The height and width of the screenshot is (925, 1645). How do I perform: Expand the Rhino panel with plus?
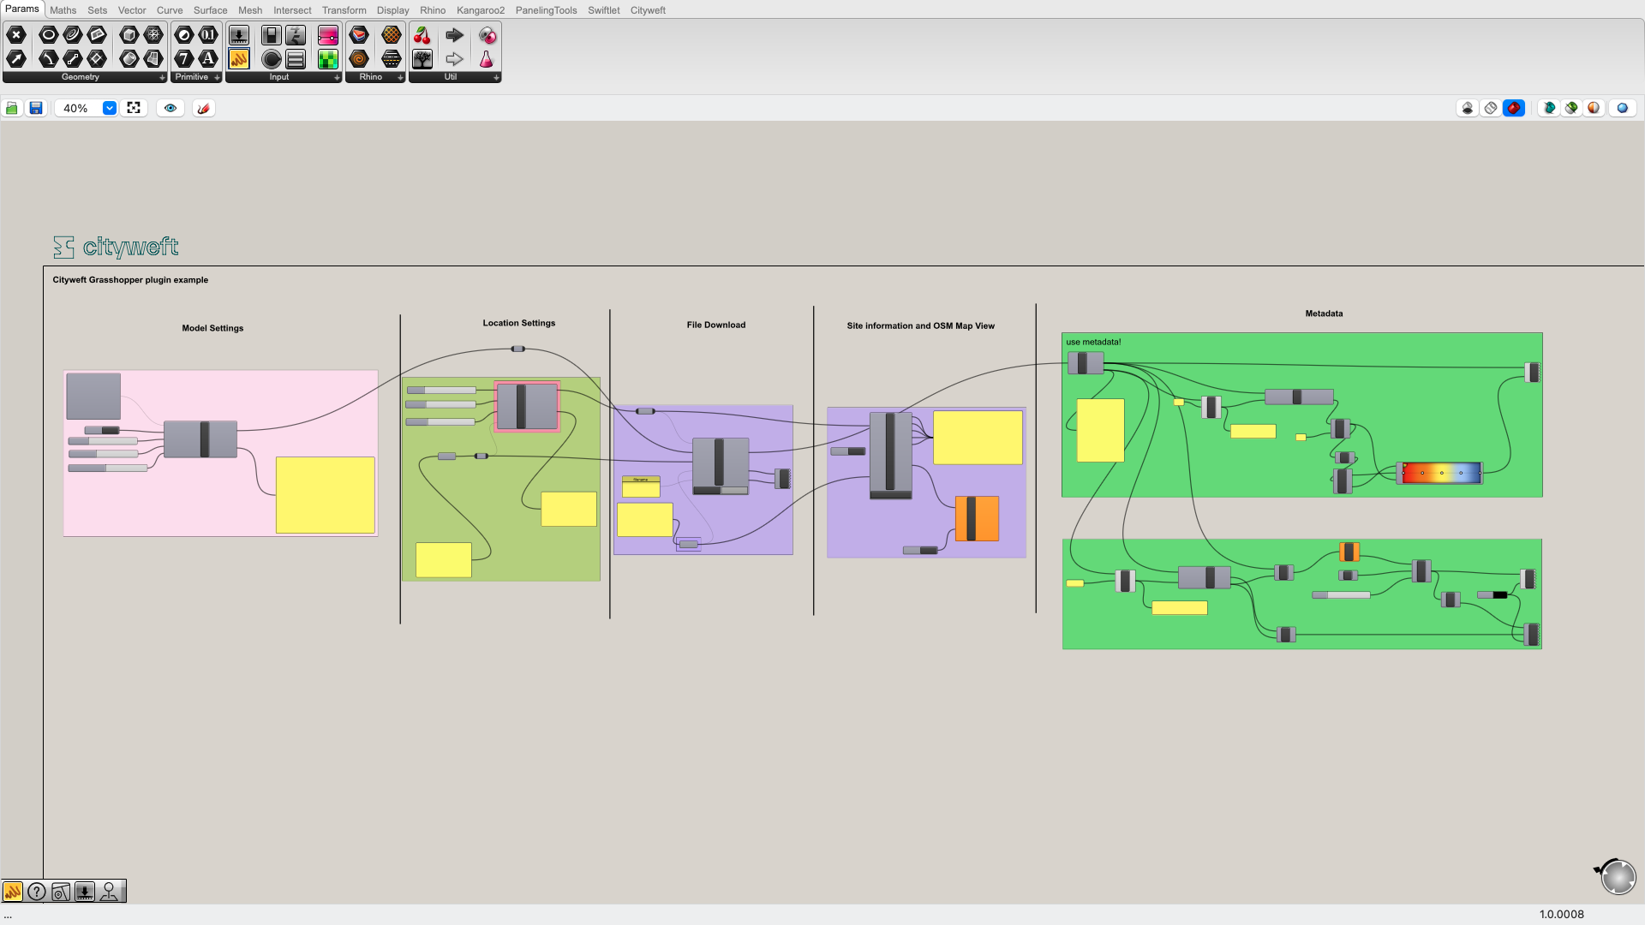400,77
